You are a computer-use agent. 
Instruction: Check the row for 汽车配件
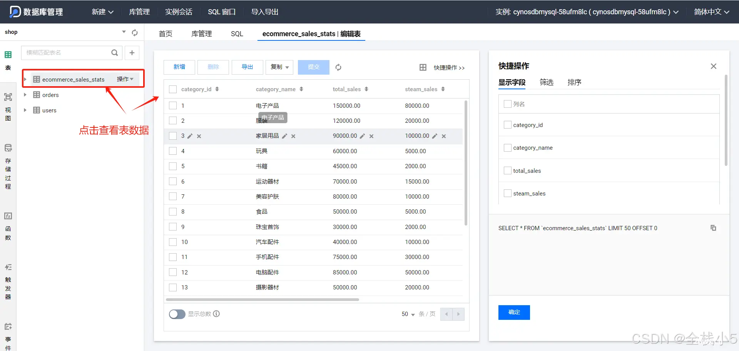click(173, 242)
